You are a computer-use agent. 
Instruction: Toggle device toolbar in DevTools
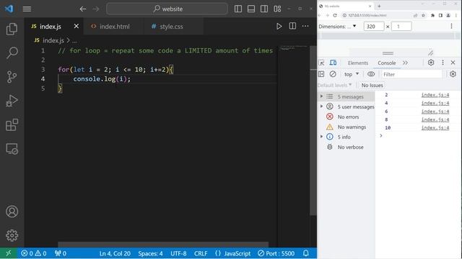tap(333, 63)
